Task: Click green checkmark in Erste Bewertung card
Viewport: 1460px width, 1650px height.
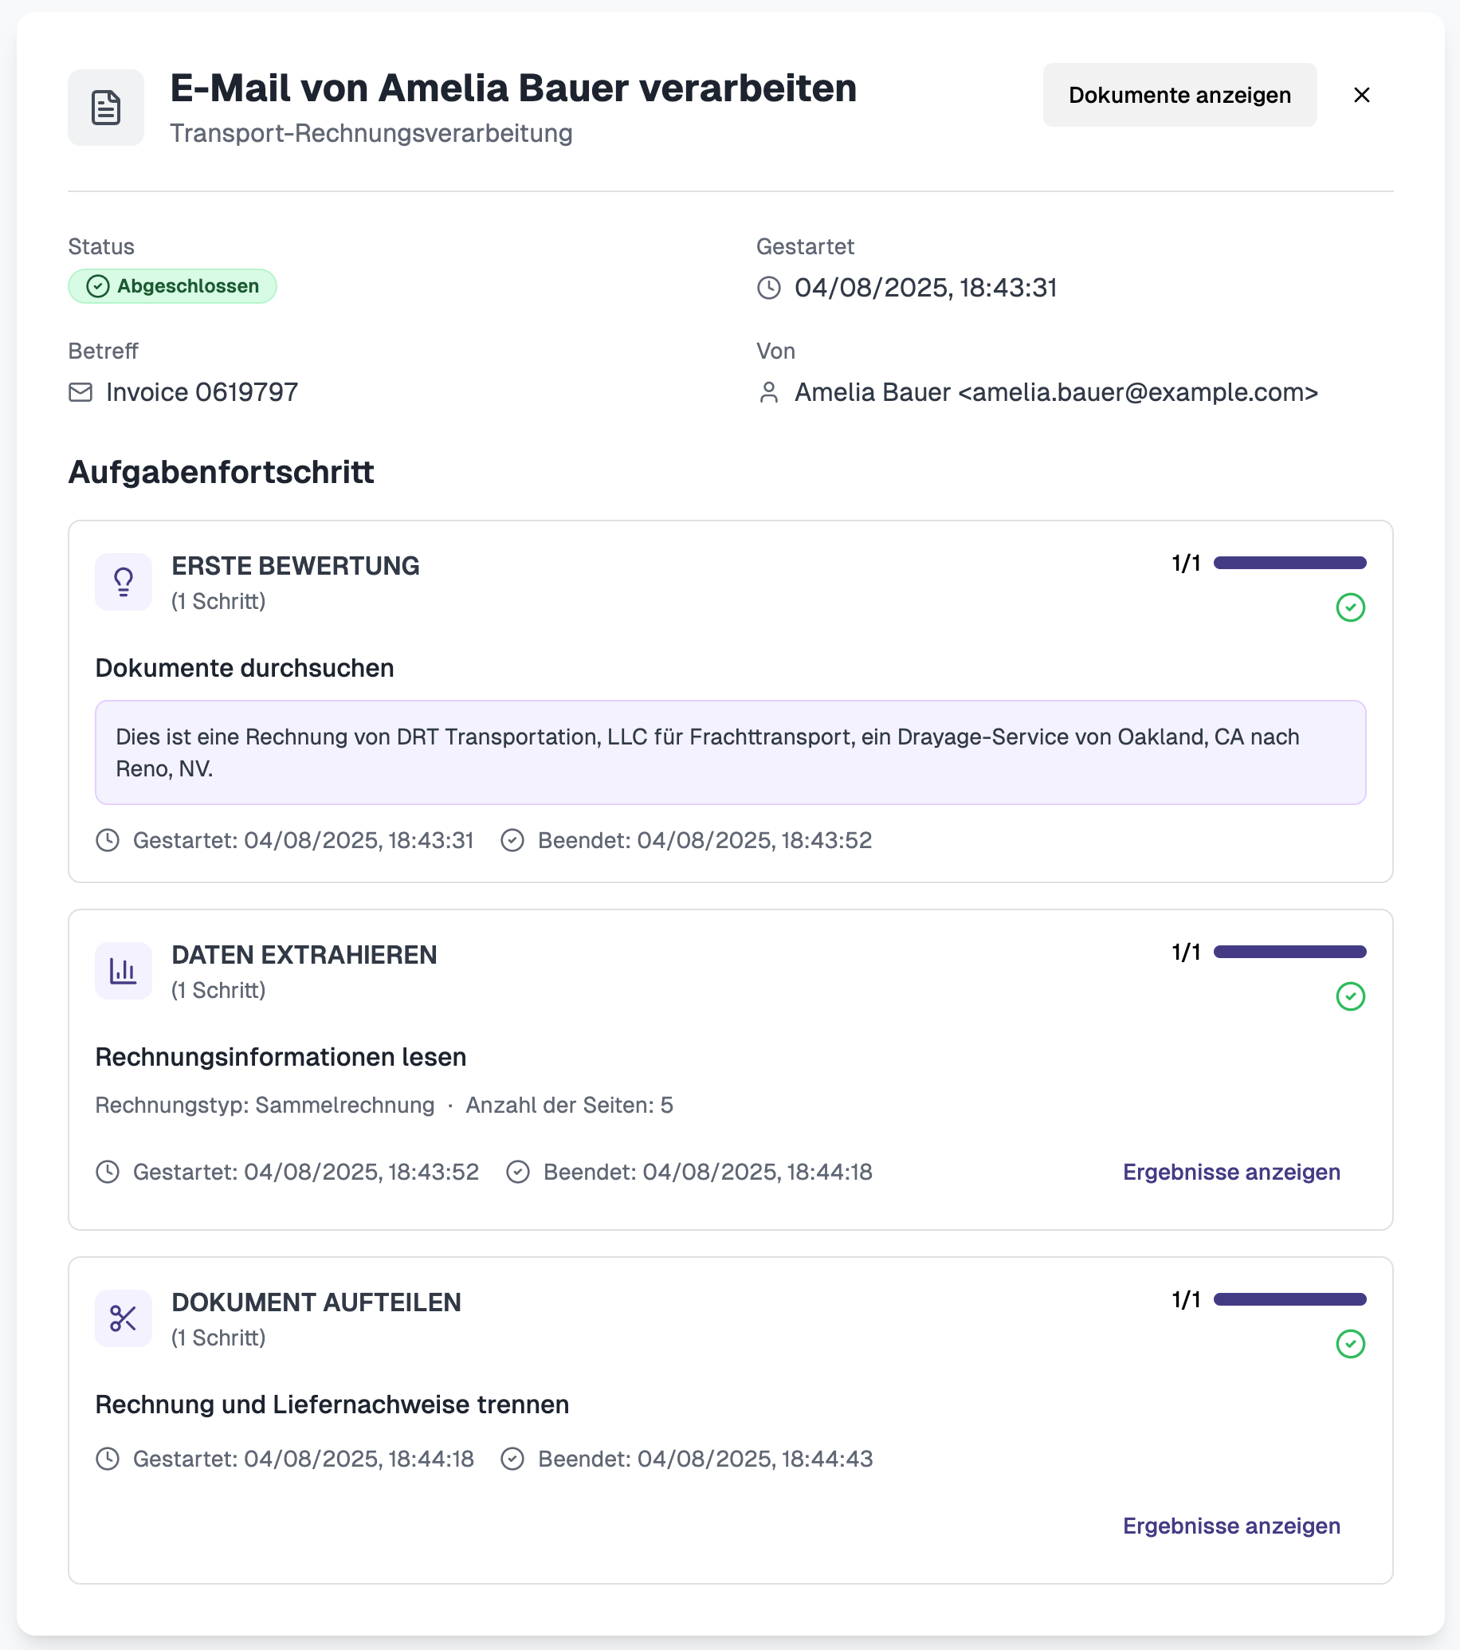Action: (1350, 607)
